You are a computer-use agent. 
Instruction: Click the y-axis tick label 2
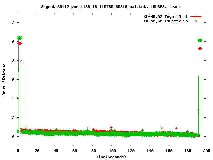(x=13, y=118)
